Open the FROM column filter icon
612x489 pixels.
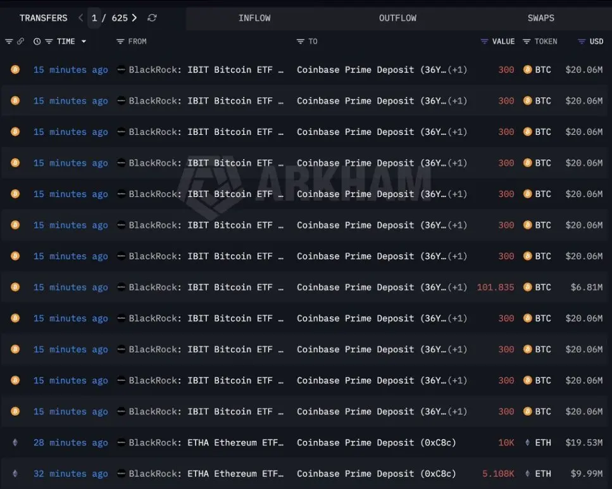[120, 41]
